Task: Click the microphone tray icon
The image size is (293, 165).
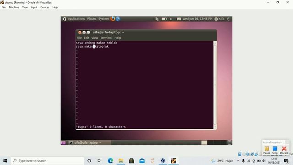Action: click(x=243, y=161)
